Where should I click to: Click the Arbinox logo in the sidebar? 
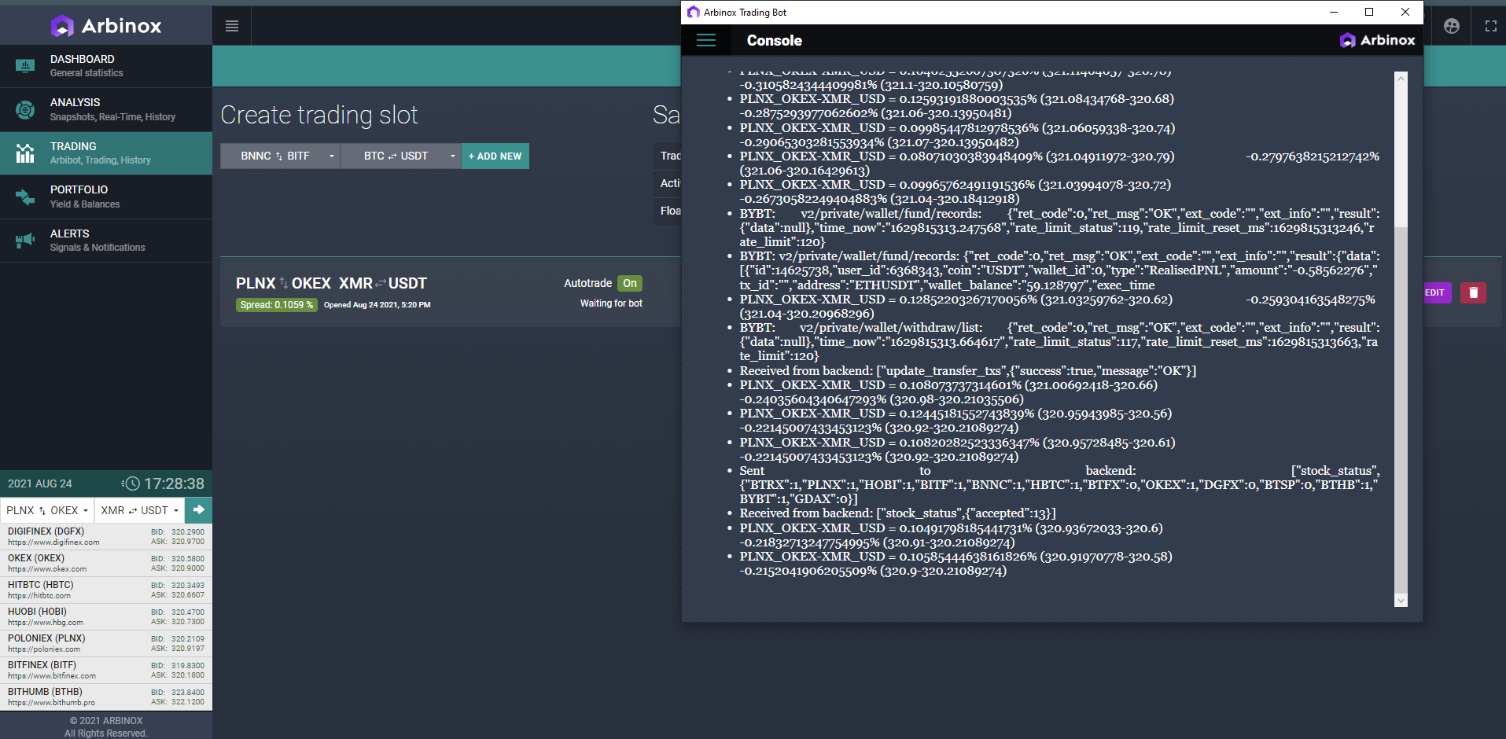click(x=106, y=25)
